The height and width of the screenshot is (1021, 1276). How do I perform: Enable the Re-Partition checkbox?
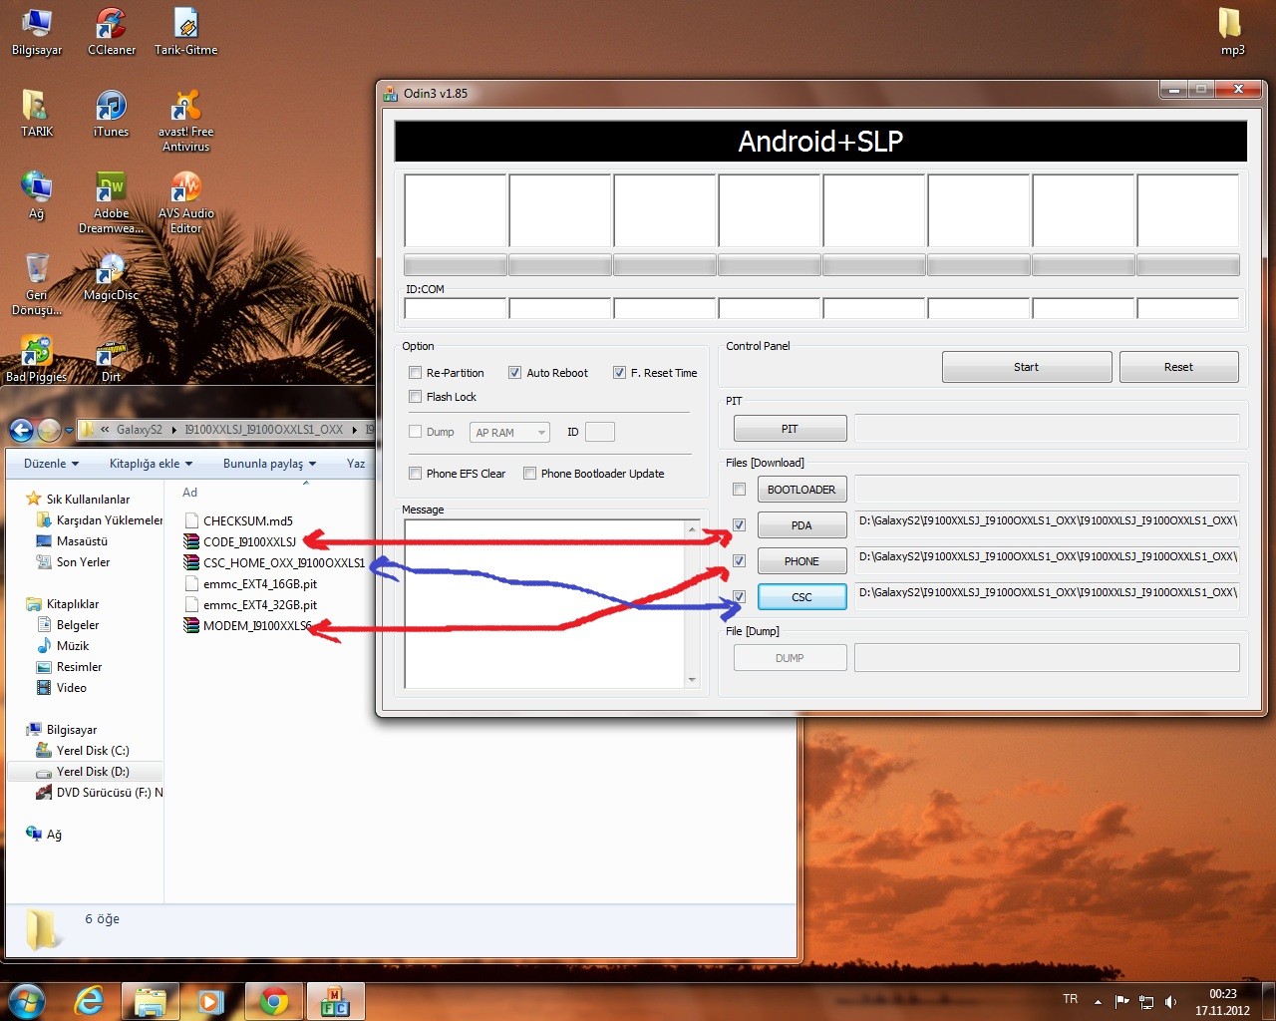pyautogui.click(x=416, y=373)
